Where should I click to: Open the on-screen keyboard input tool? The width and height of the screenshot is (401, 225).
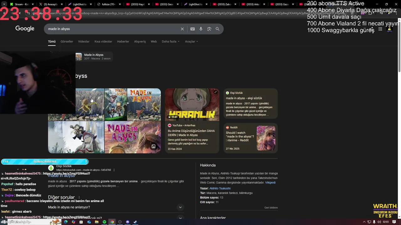point(192,29)
